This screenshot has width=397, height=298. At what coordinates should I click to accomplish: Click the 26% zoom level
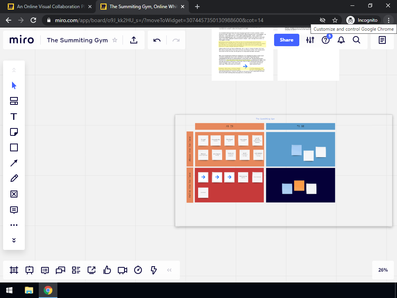tap(383, 270)
